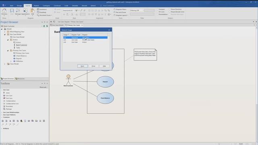The image size is (258, 145).
Task: Toggle the HV Lock checkbox
Action: point(158,12)
